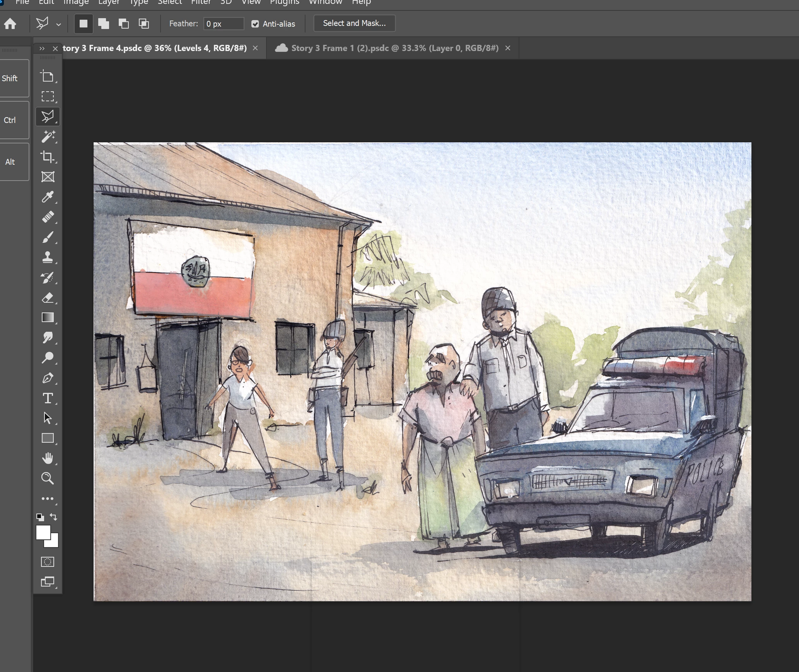Expand the collapsed toolbar double arrows
Screen dimensions: 799x672
[42, 49]
